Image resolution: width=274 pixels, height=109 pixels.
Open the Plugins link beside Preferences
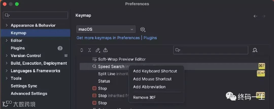[x=150, y=38]
